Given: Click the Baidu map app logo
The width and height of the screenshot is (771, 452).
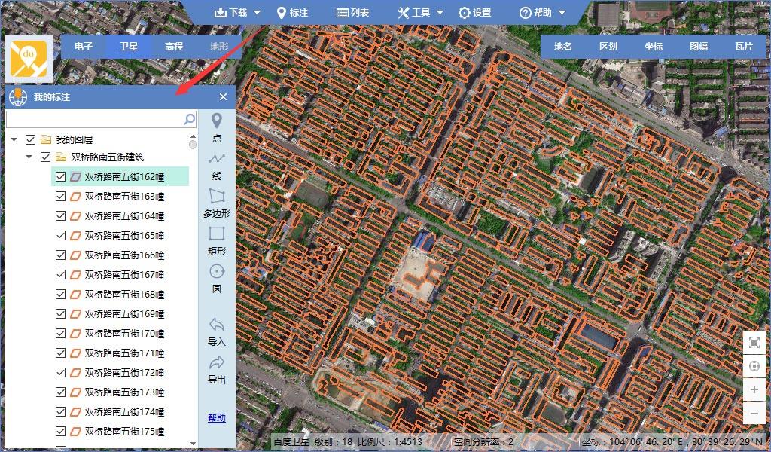Looking at the screenshot, I should pos(29,59).
